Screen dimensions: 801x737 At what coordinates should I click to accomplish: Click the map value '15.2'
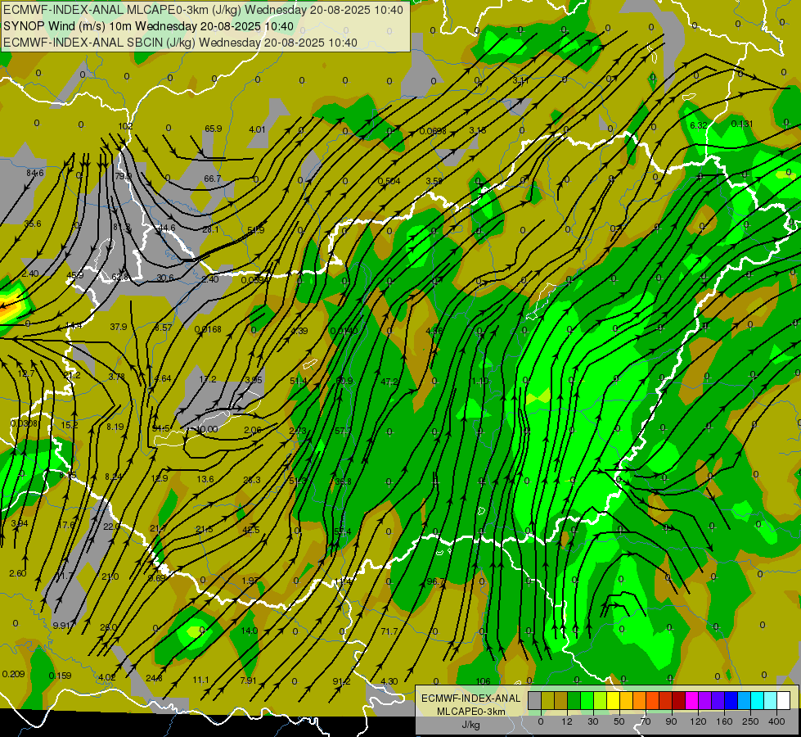70,425
